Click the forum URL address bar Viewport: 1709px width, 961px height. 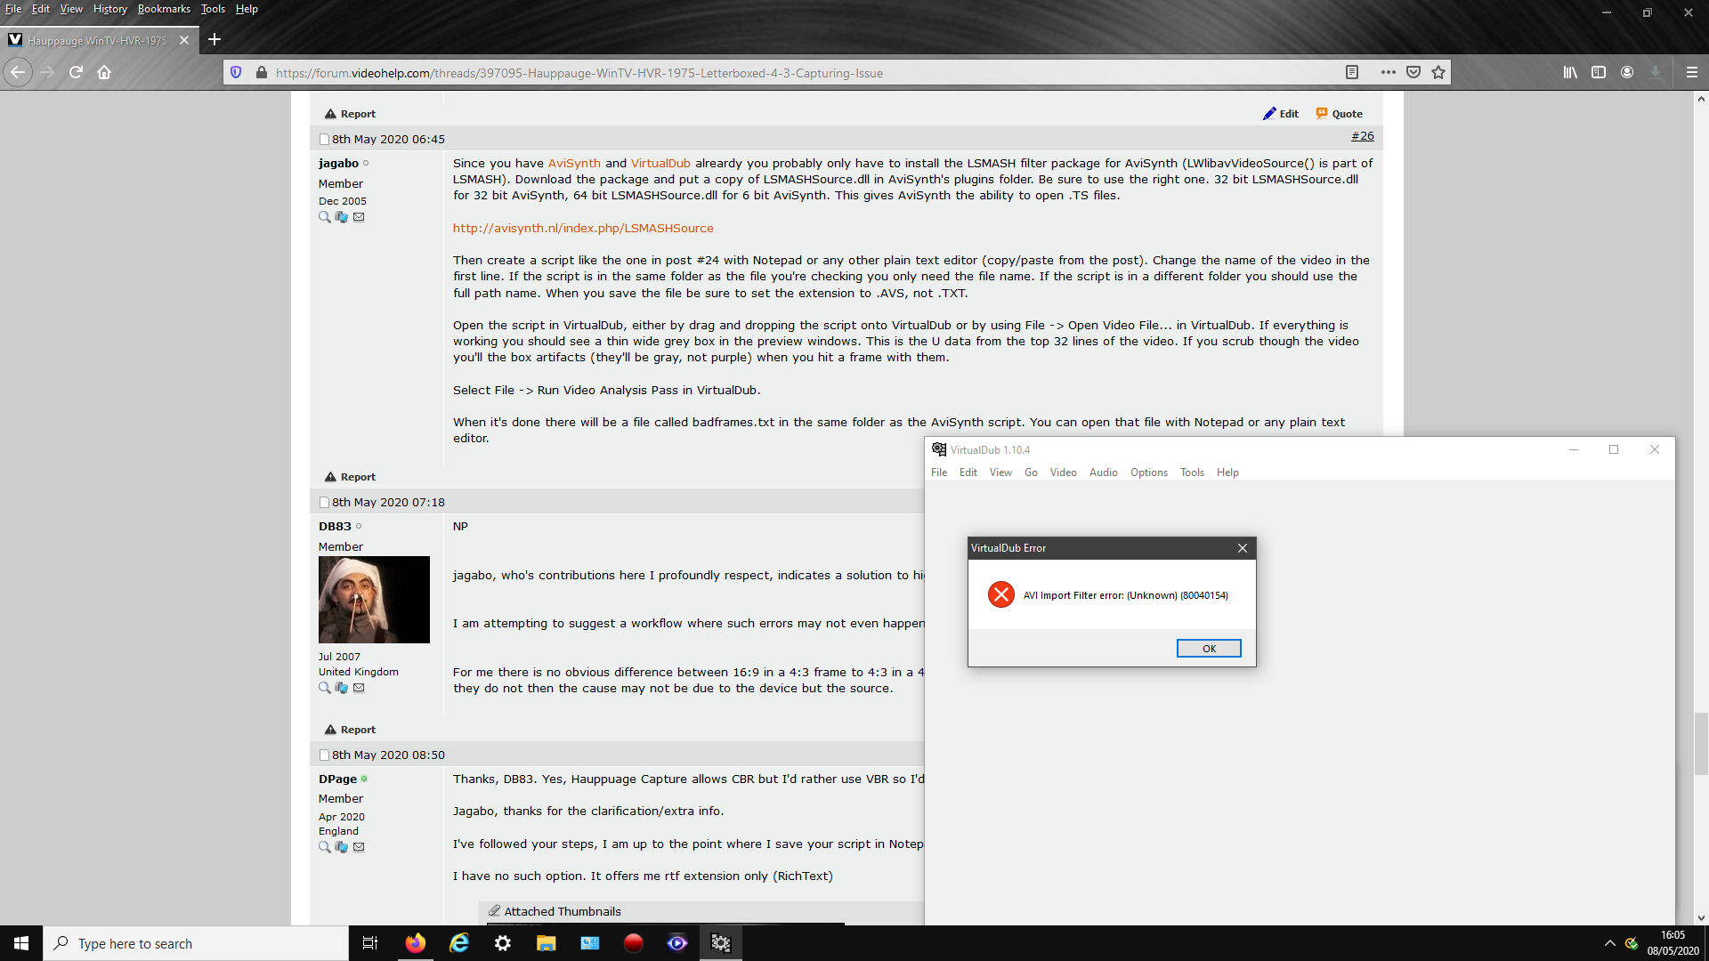(801, 73)
